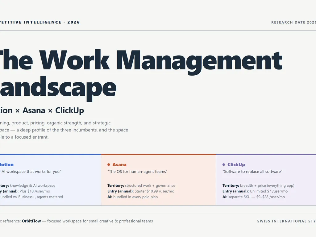Click the purple dot beside ClickUp
The width and height of the screenshot is (316, 237).
pos(224,165)
